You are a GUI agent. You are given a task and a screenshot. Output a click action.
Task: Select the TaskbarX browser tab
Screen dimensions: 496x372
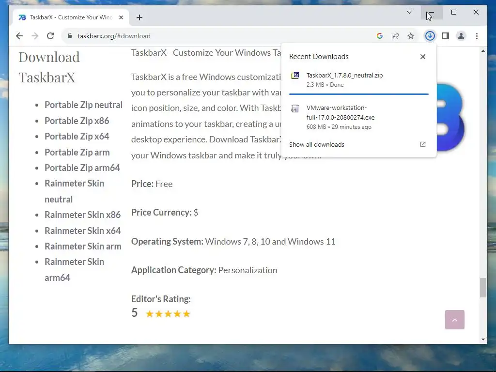71,17
